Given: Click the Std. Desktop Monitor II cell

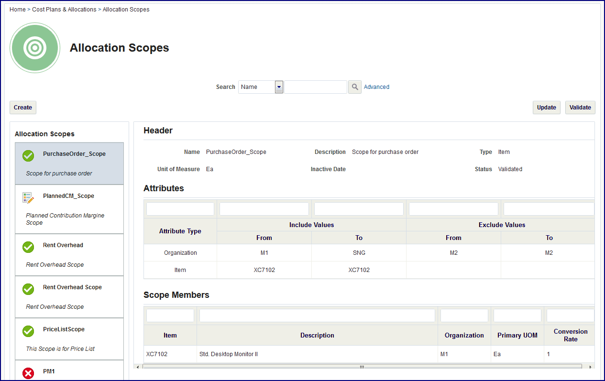Looking at the screenshot, I should pyautogui.click(x=317, y=354).
